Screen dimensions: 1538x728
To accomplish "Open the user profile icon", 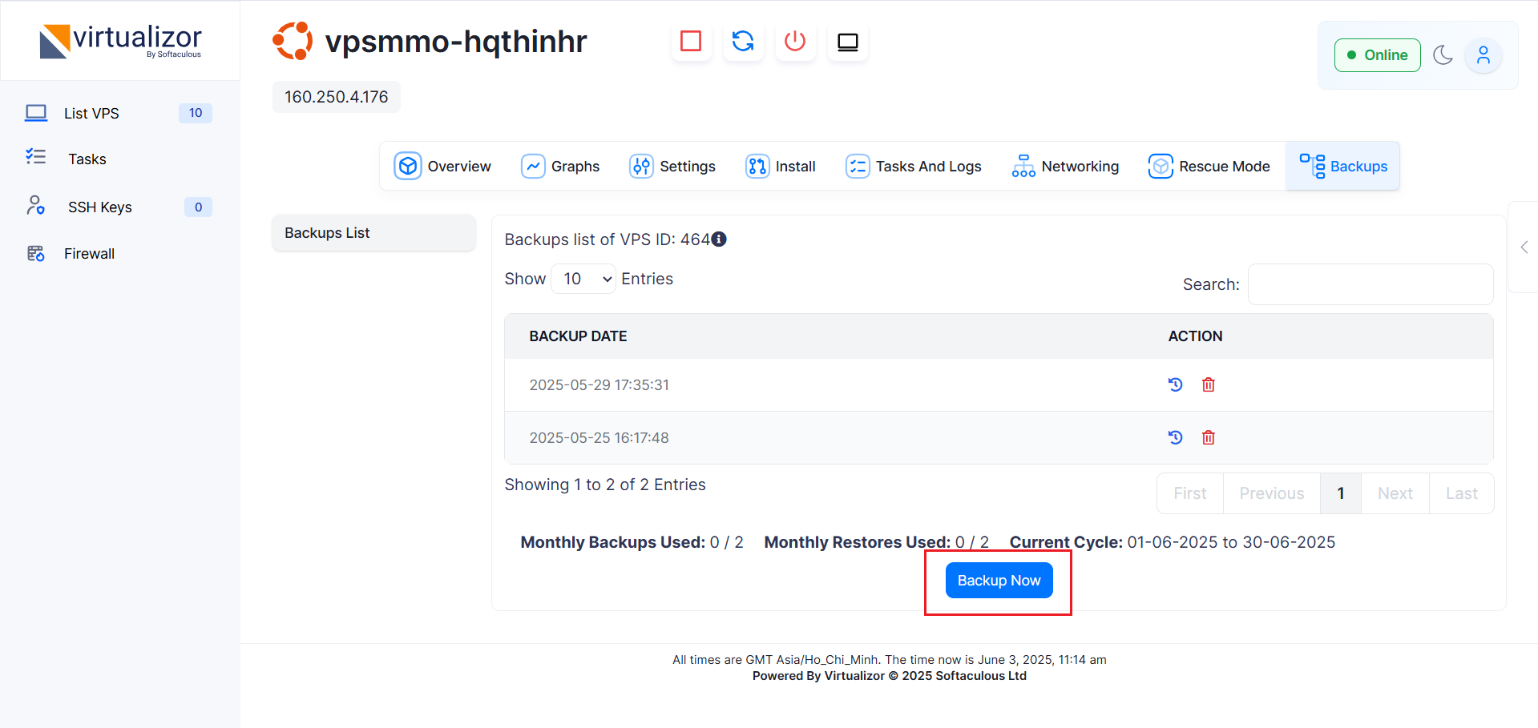I will [x=1483, y=55].
